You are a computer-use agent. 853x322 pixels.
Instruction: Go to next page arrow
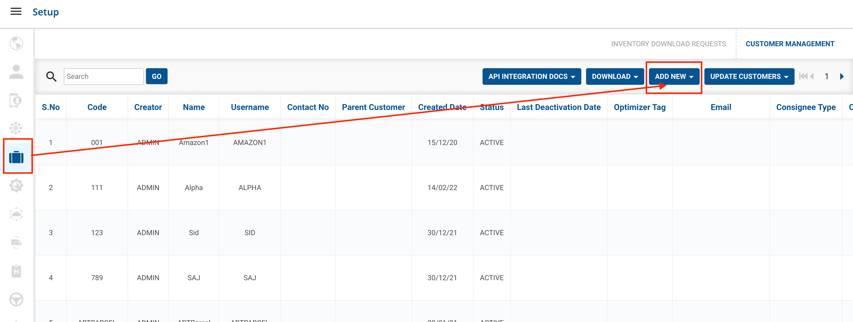click(x=841, y=76)
